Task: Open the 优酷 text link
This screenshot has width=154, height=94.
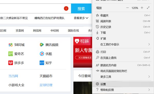Action: 49,54
